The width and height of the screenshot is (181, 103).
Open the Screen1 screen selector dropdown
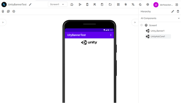(57, 4)
